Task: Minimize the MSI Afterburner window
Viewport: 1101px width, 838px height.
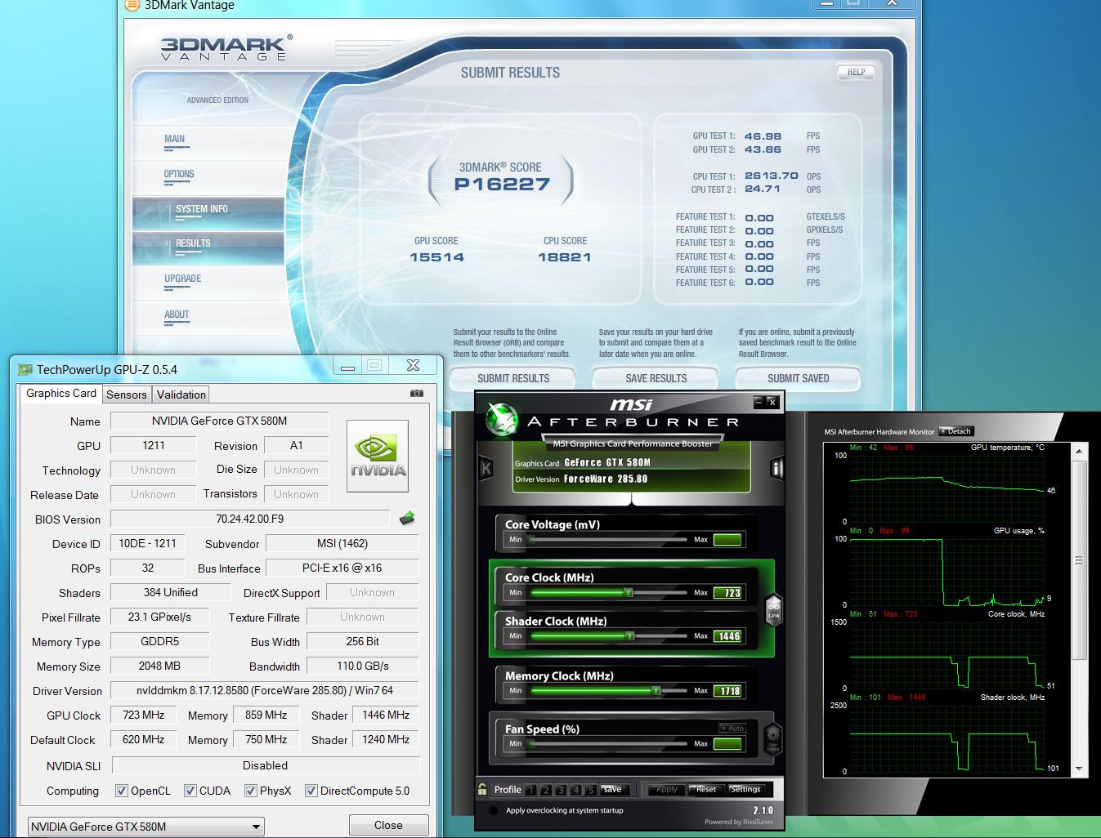Action: point(759,402)
